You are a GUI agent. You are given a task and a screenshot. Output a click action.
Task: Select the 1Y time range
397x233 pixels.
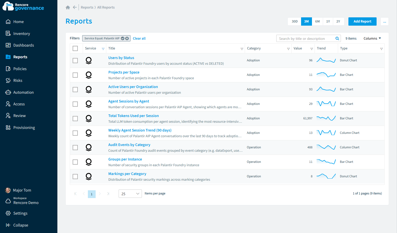point(328,21)
